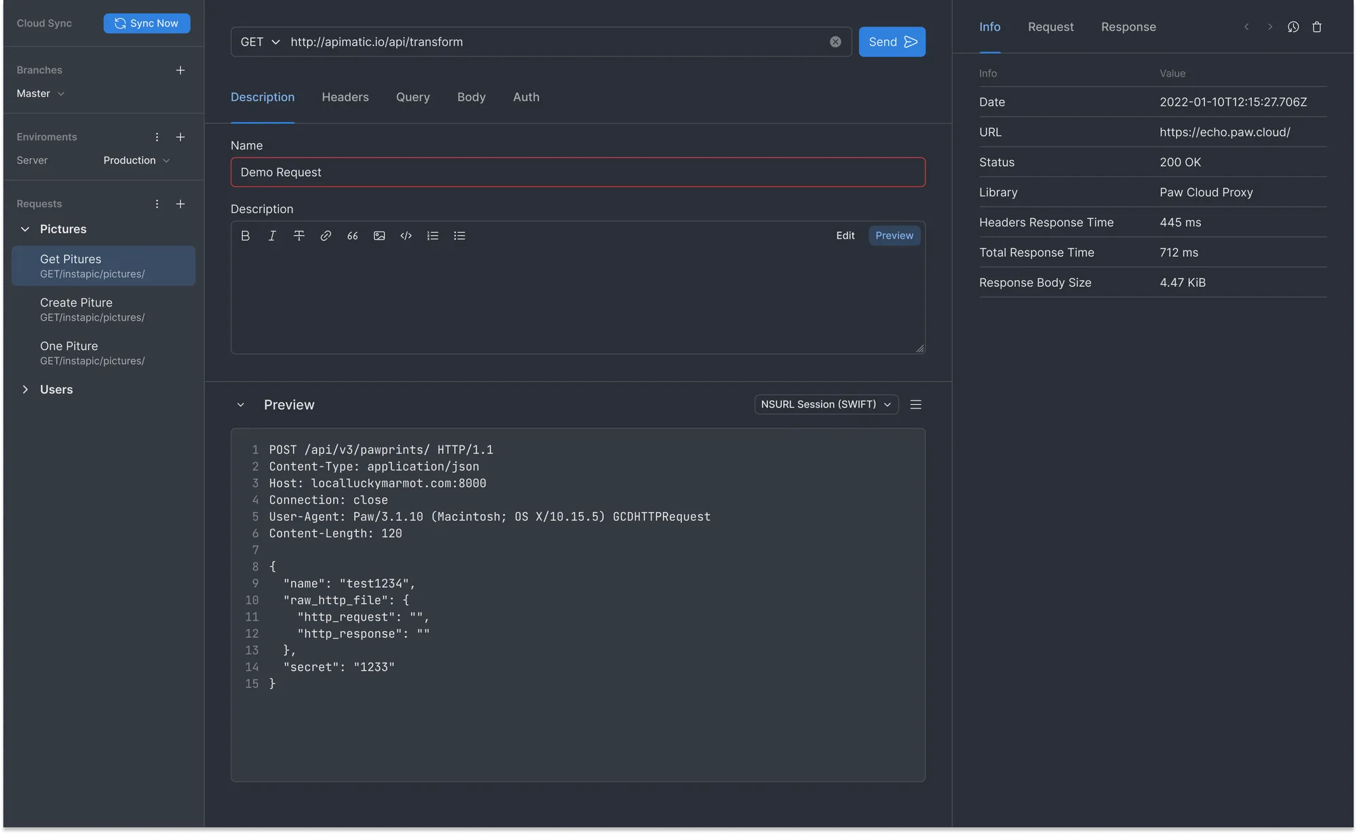The image size is (1357, 834).
Task: Open Environments options menu
Action: [157, 137]
